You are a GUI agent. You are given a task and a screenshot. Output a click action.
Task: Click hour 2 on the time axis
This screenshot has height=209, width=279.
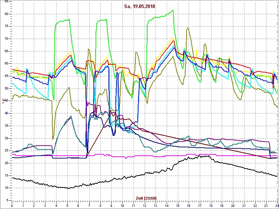click(x=34, y=206)
